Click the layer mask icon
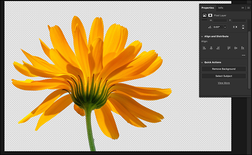Viewport: 252px width, 155px height. coord(210,15)
